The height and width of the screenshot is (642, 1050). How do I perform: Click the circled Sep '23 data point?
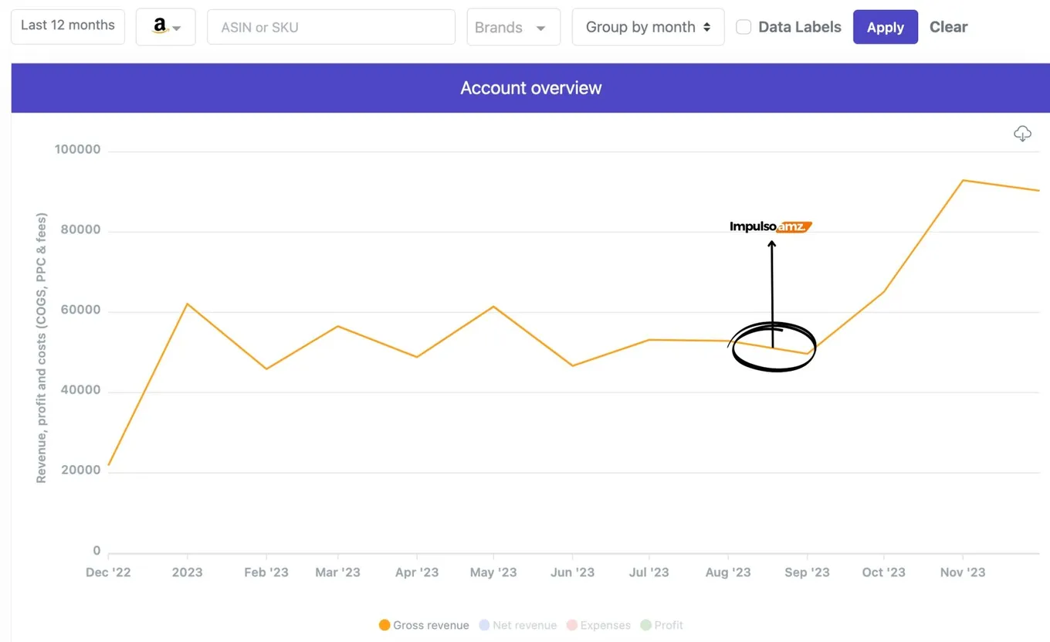pos(808,354)
